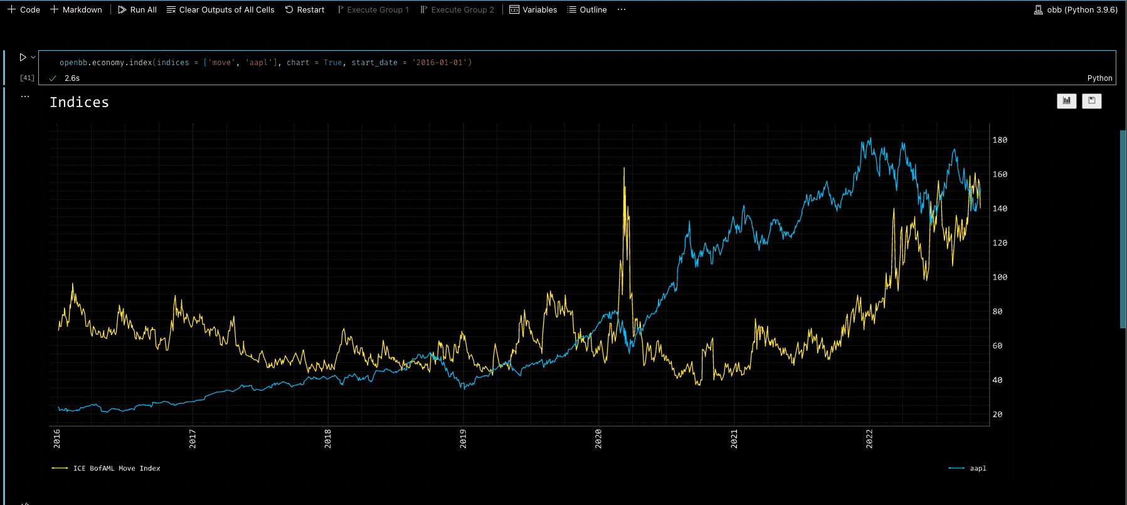
Task: Toggle aapl series legend entry
Action: coord(968,468)
